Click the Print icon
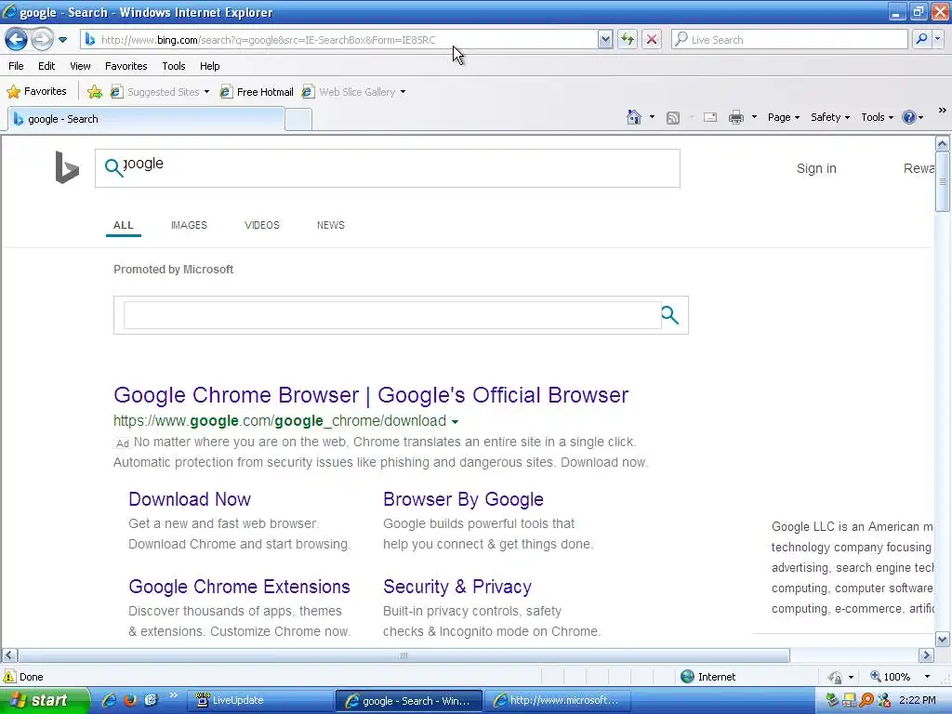The image size is (952, 714). point(736,117)
